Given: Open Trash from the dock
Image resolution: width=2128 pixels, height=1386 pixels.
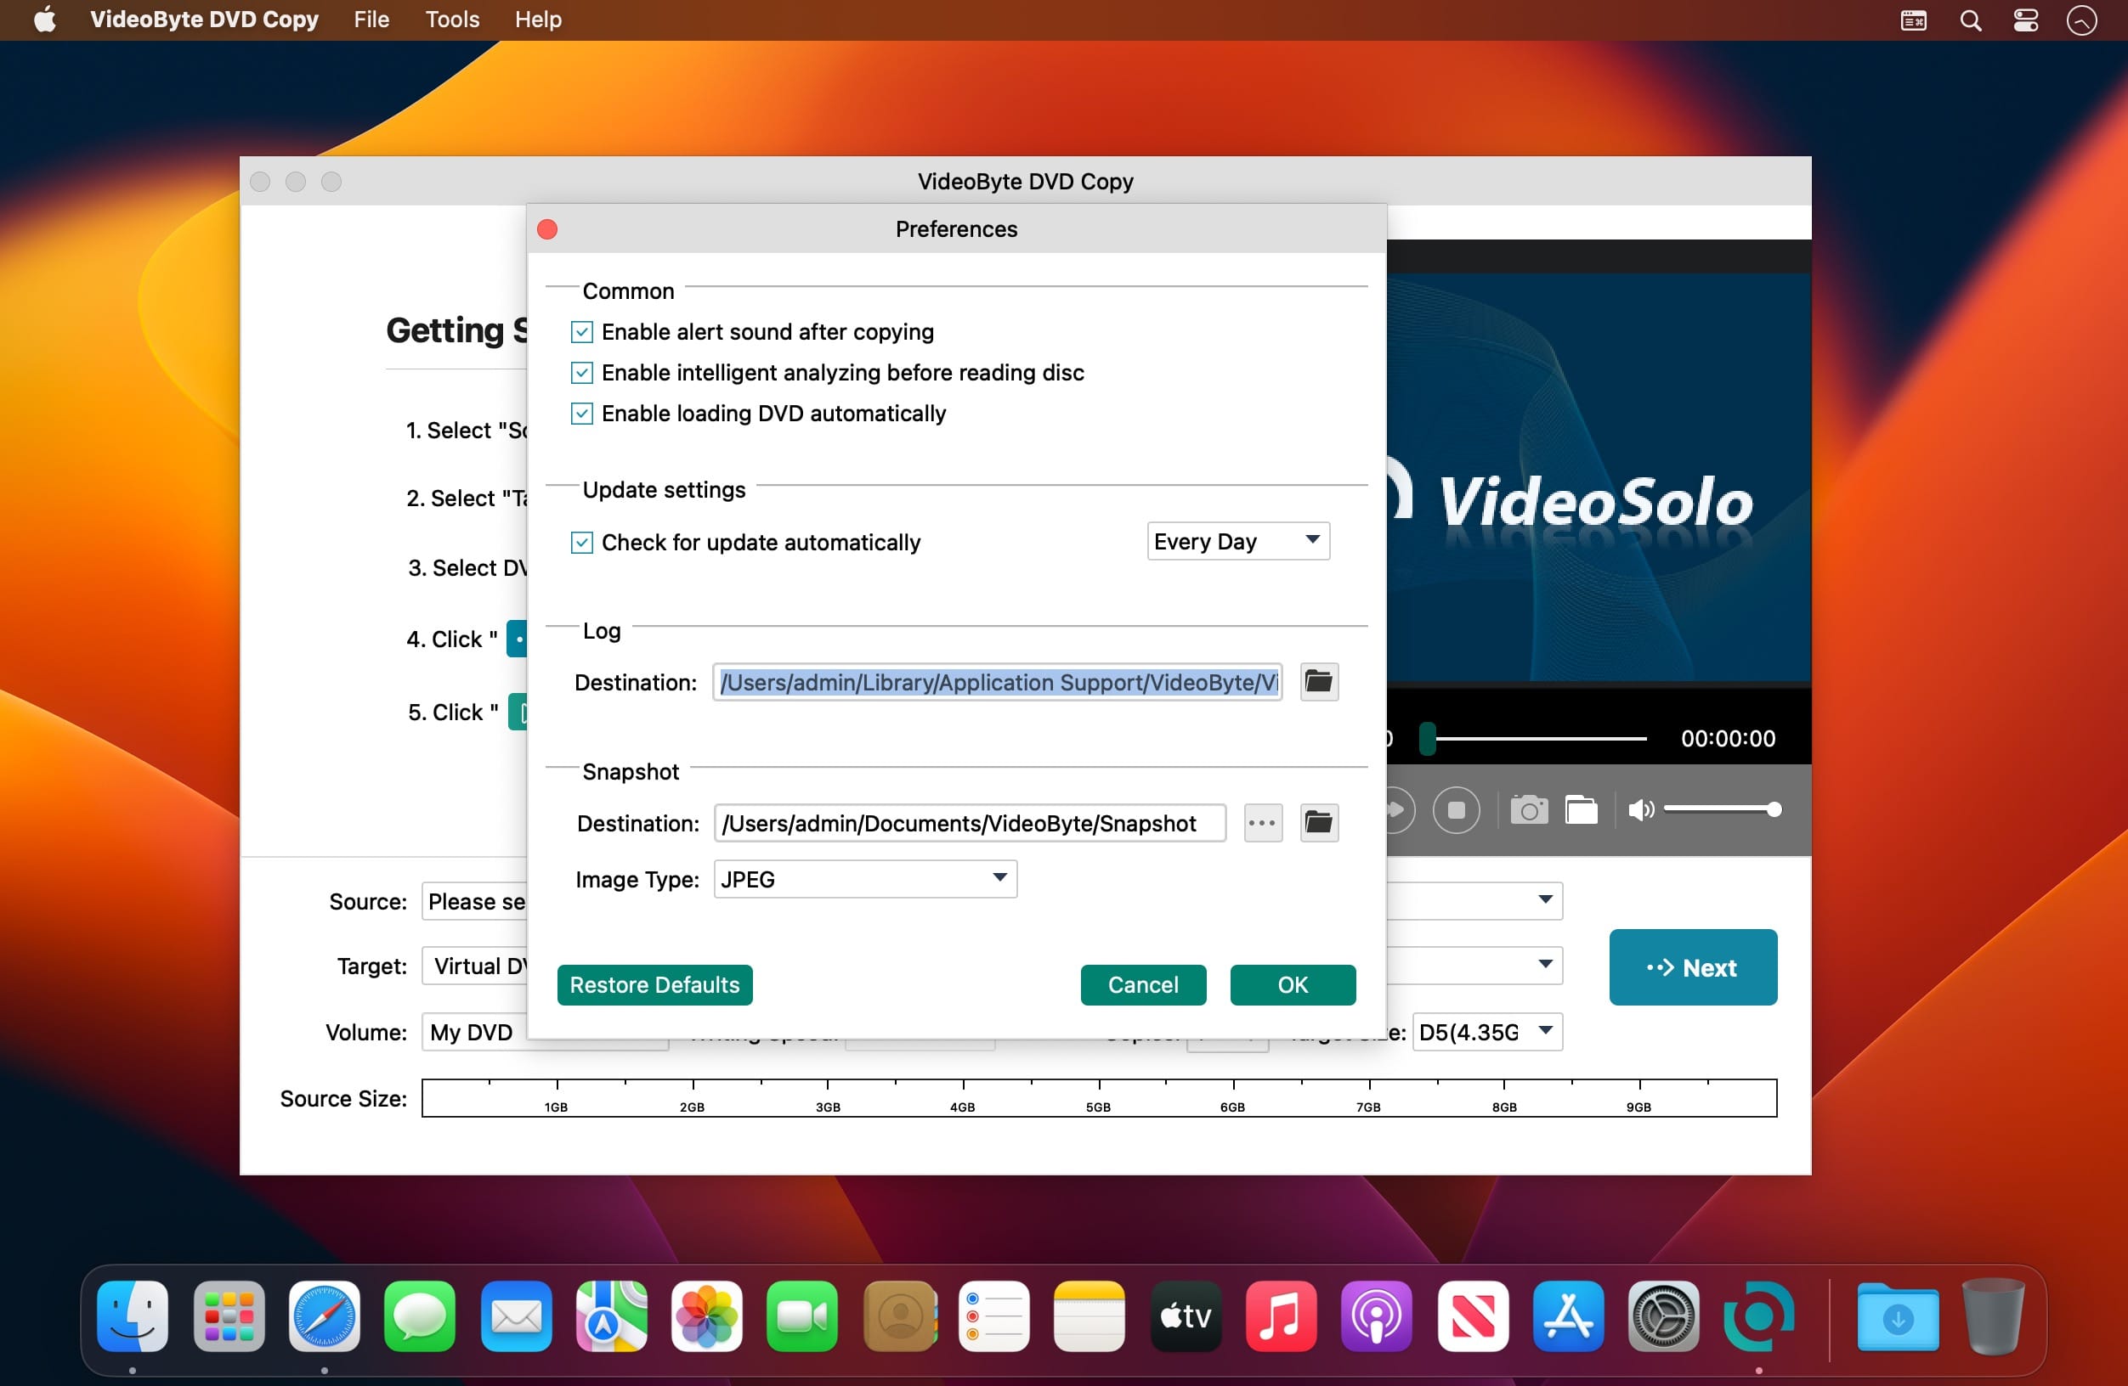Looking at the screenshot, I should [1993, 1316].
